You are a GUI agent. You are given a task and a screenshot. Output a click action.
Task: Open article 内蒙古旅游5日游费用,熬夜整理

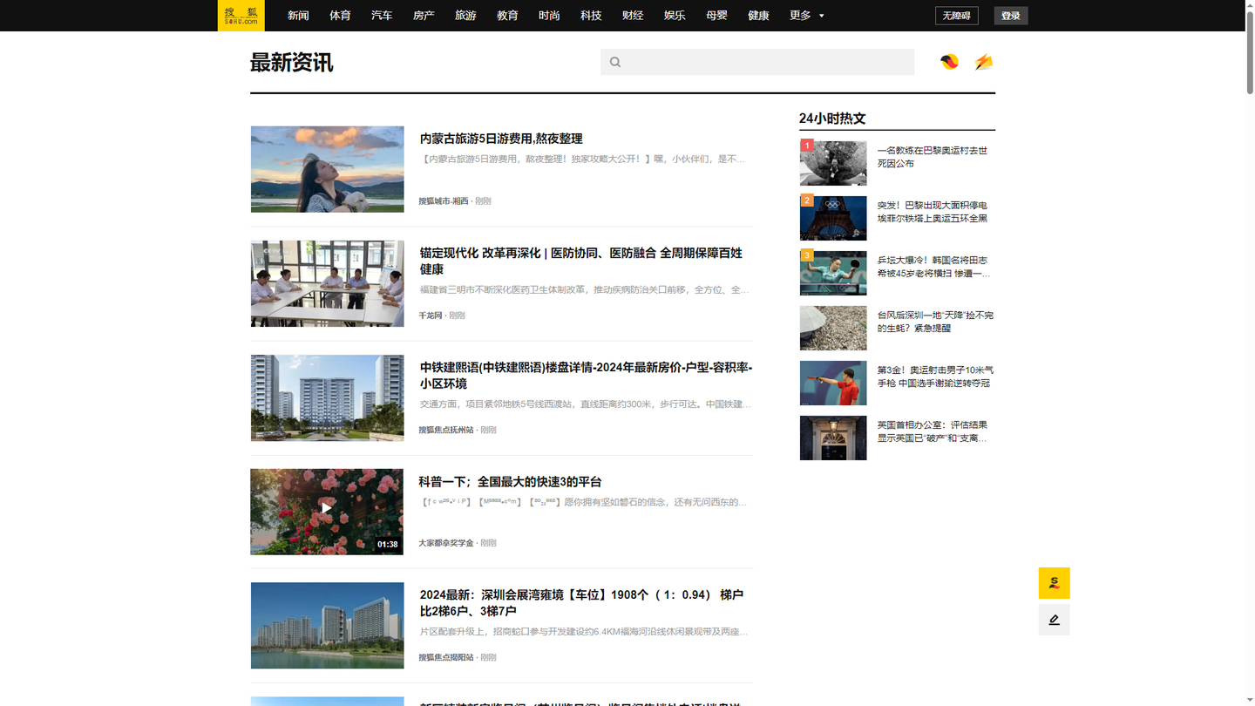(501, 139)
